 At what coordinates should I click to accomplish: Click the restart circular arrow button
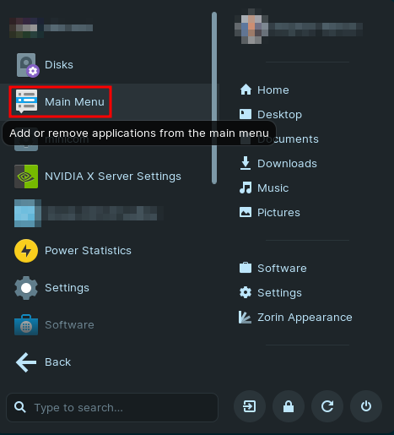327,406
